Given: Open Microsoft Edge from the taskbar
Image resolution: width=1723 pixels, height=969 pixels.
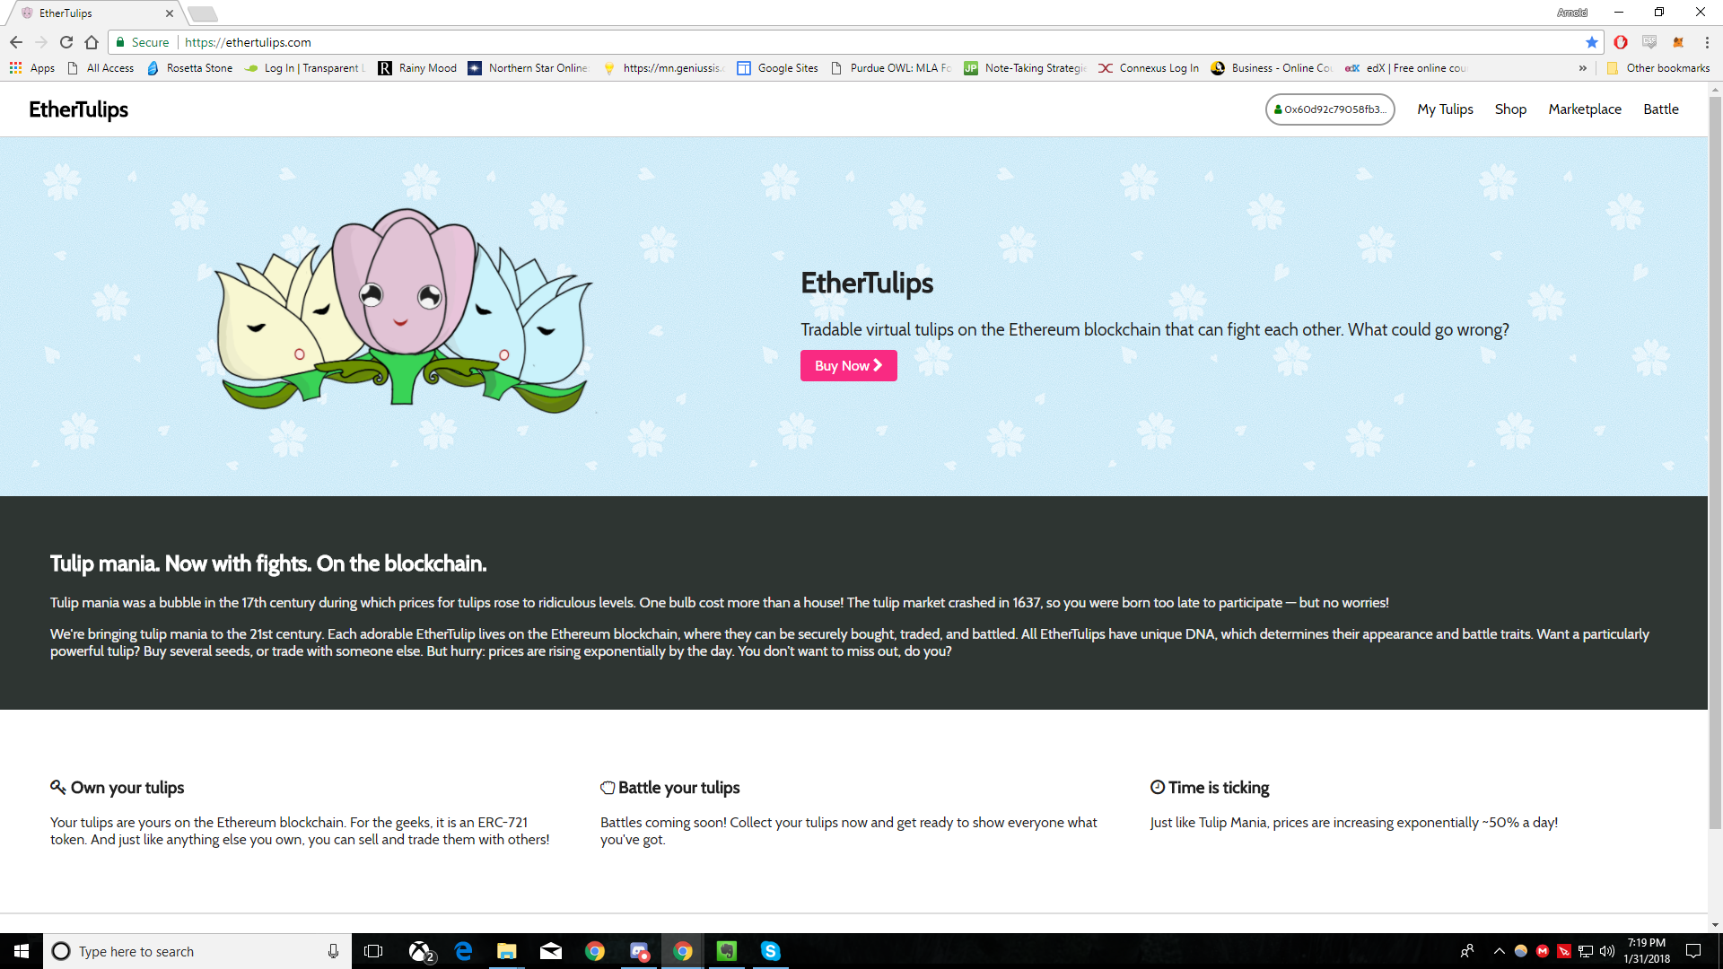Looking at the screenshot, I should pos(463,951).
